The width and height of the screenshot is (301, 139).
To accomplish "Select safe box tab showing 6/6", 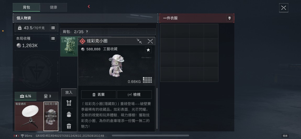I will 26,96.
